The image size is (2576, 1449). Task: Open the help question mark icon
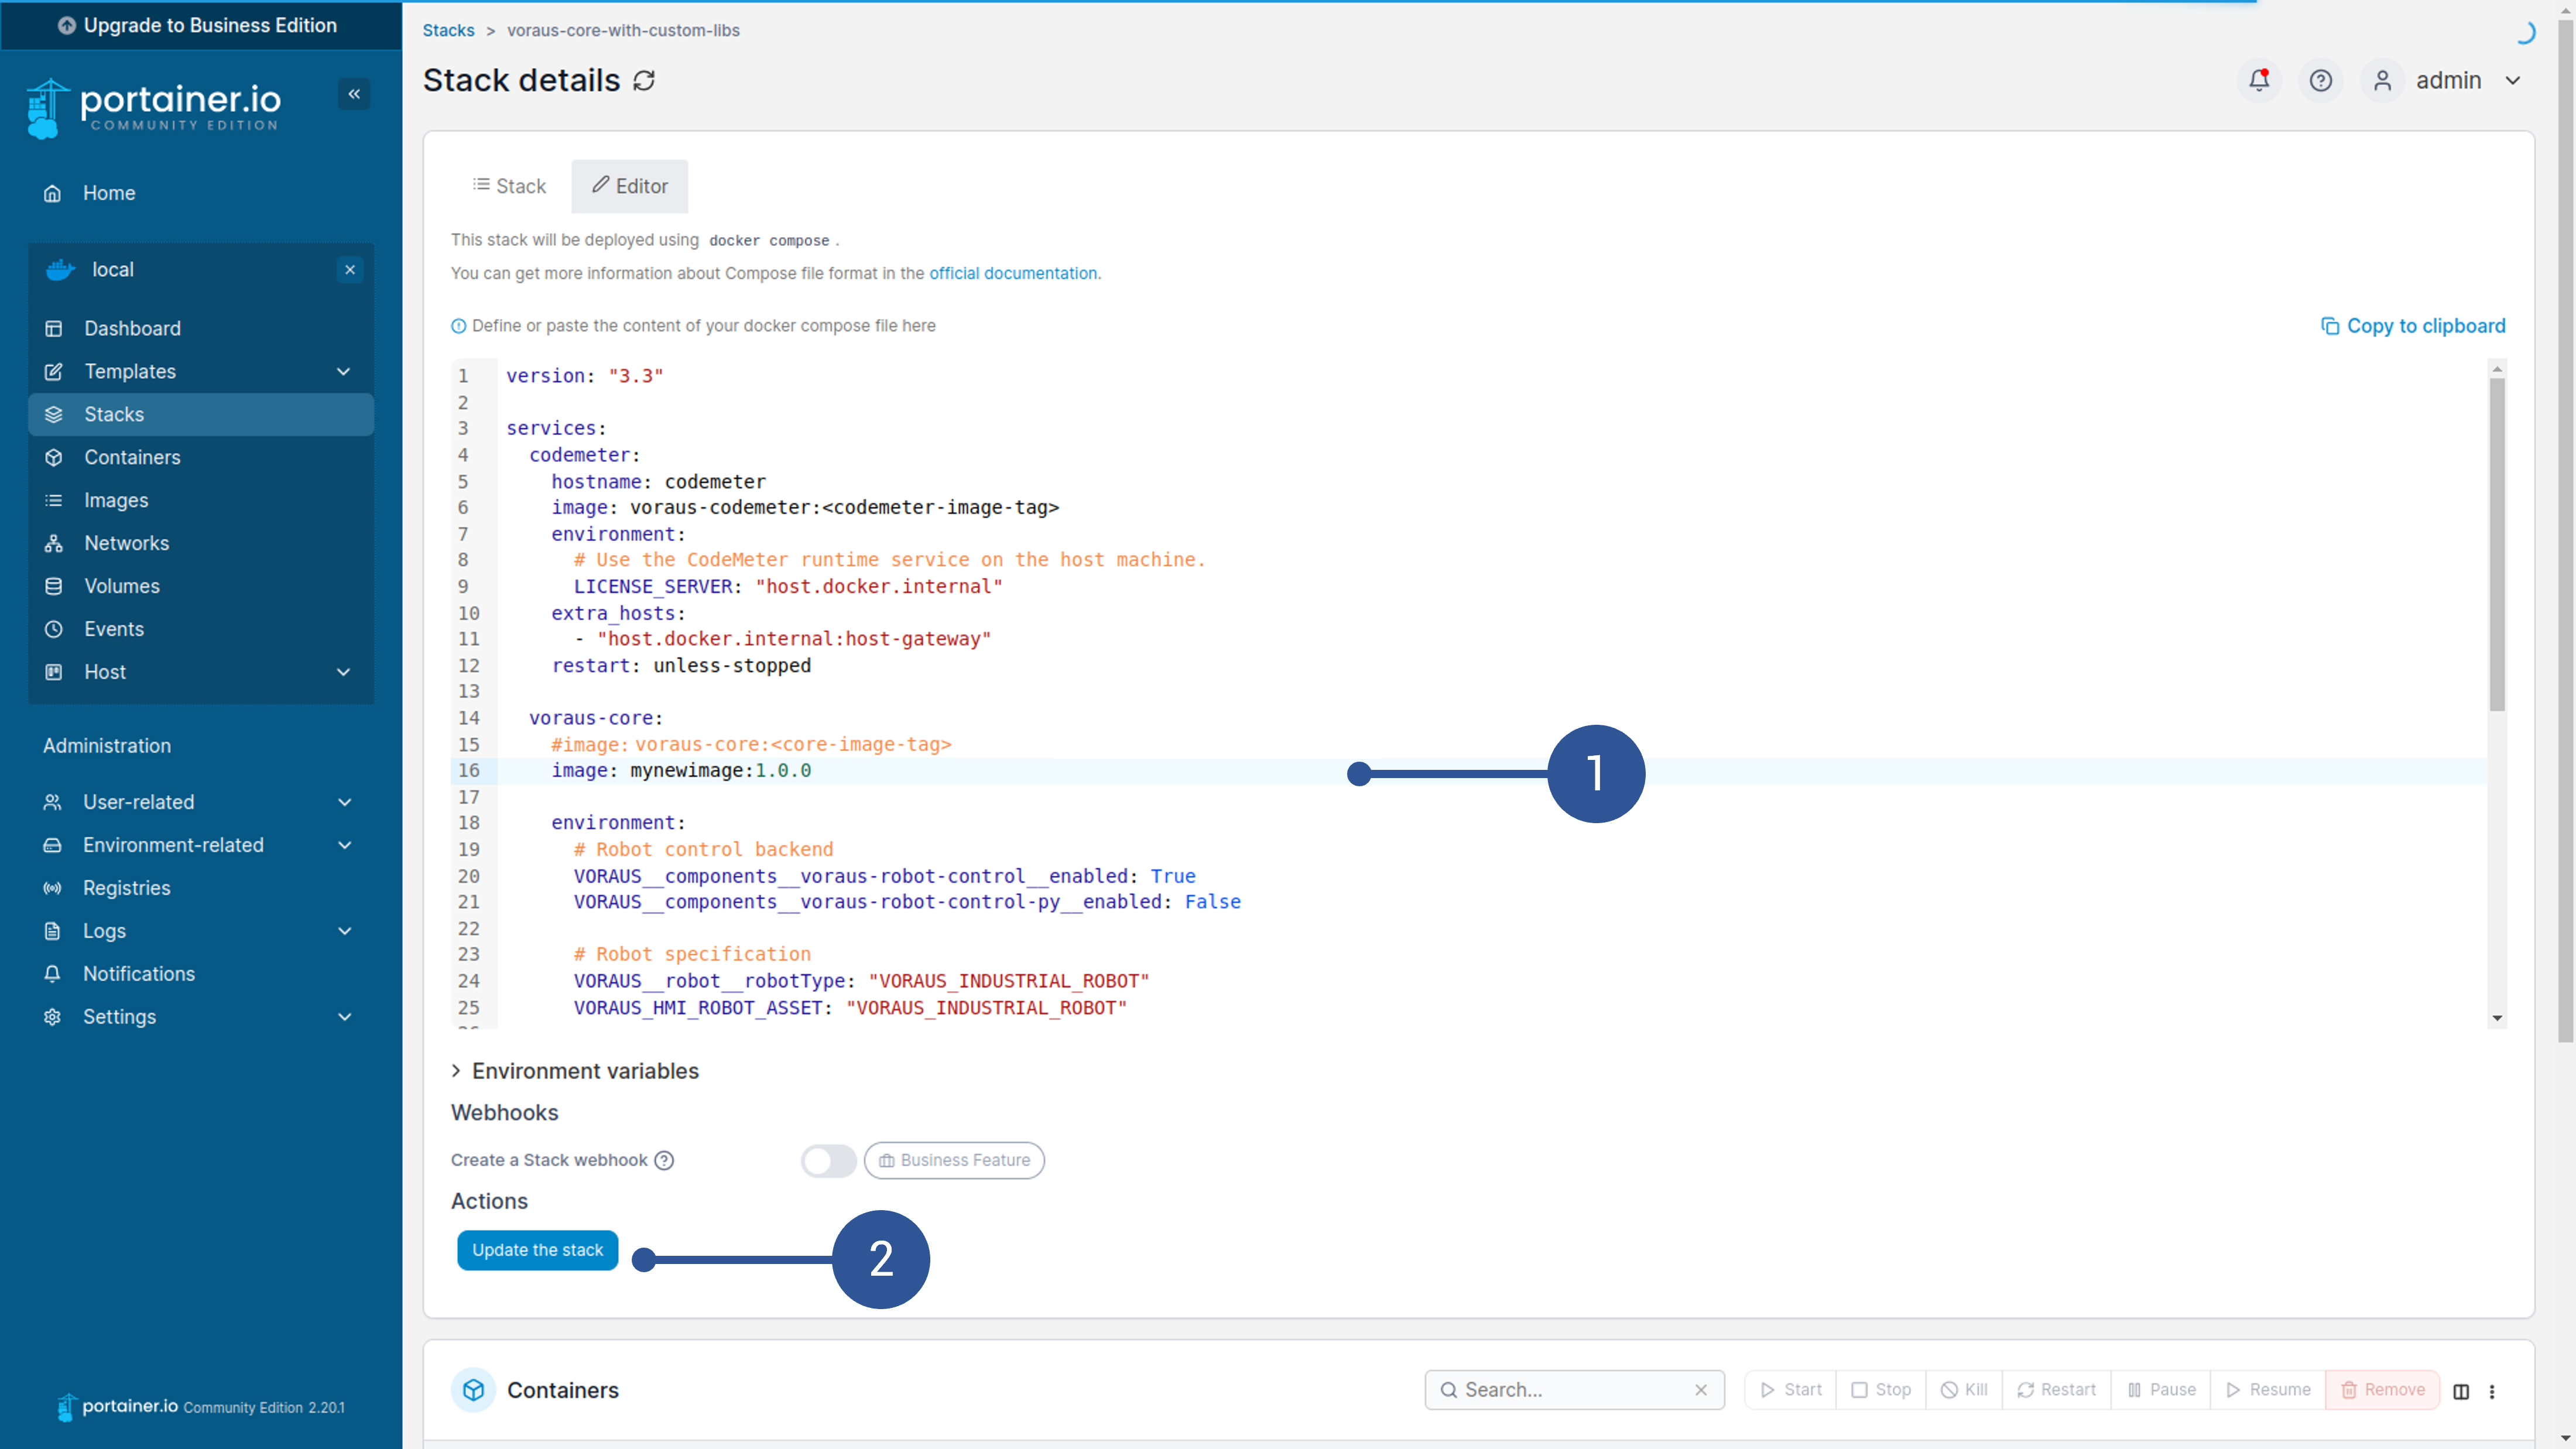pos(2320,80)
